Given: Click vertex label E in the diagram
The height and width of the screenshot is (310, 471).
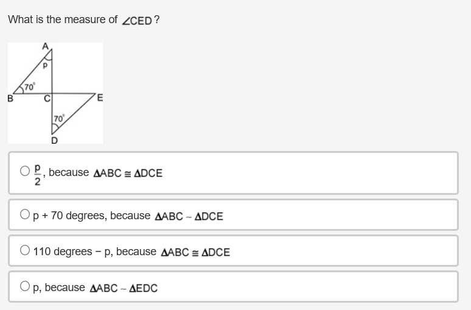Looking at the screenshot, I should point(100,98).
